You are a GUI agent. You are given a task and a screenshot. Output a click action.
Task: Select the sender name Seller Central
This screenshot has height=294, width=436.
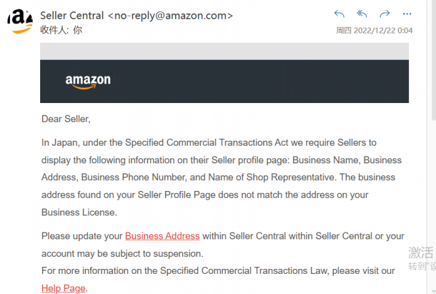pyautogui.click(x=72, y=16)
